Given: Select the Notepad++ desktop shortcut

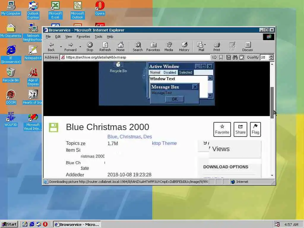Looking at the screenshot, I should pos(33,53).
